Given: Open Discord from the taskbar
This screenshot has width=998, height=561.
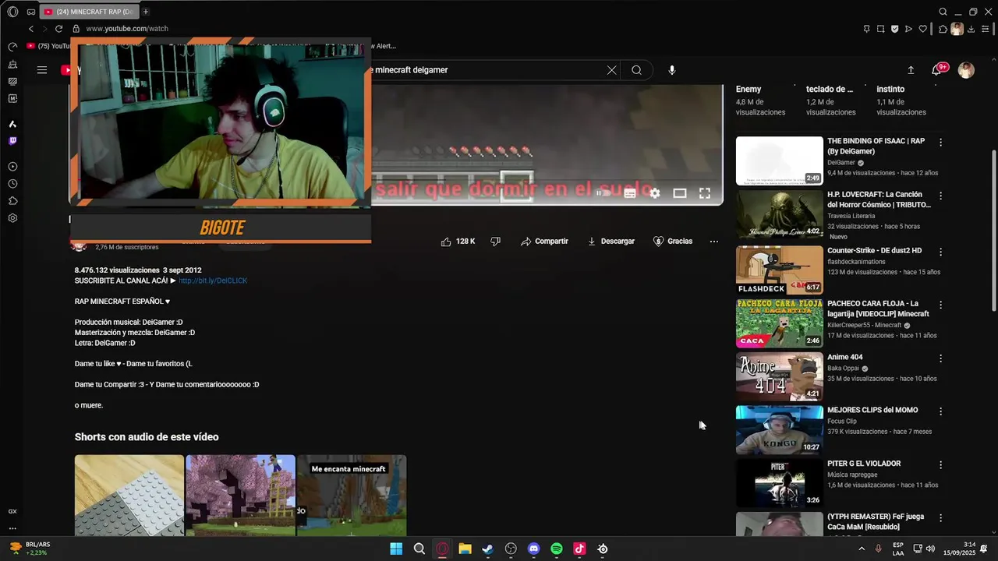Looking at the screenshot, I should pyautogui.click(x=533, y=549).
